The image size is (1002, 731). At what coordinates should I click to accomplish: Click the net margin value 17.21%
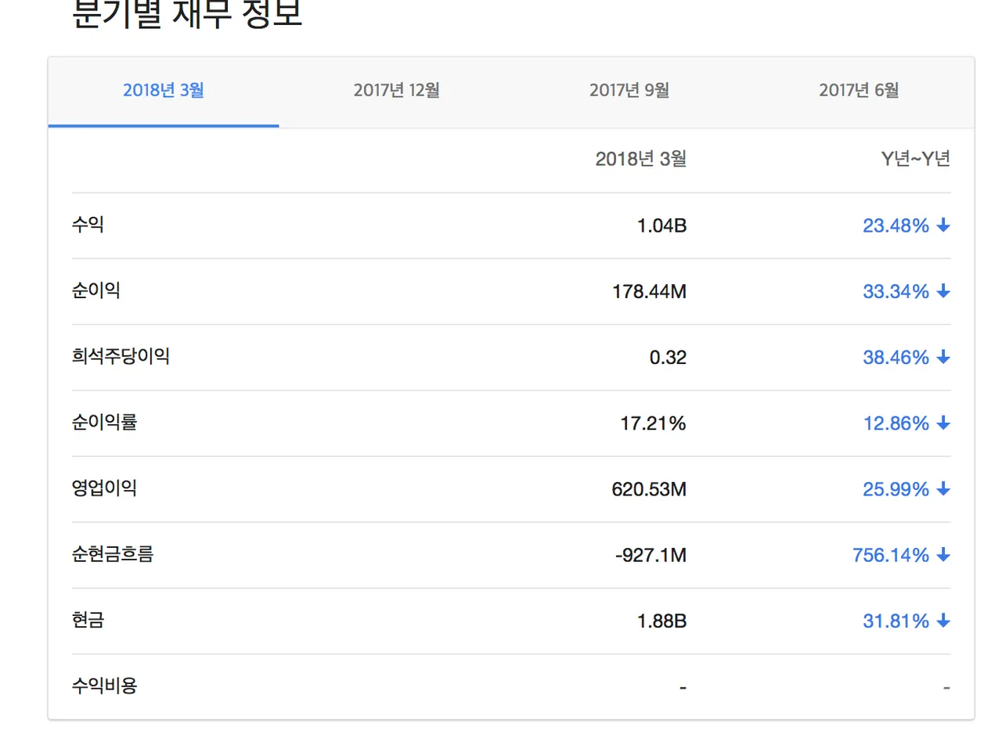654,423
